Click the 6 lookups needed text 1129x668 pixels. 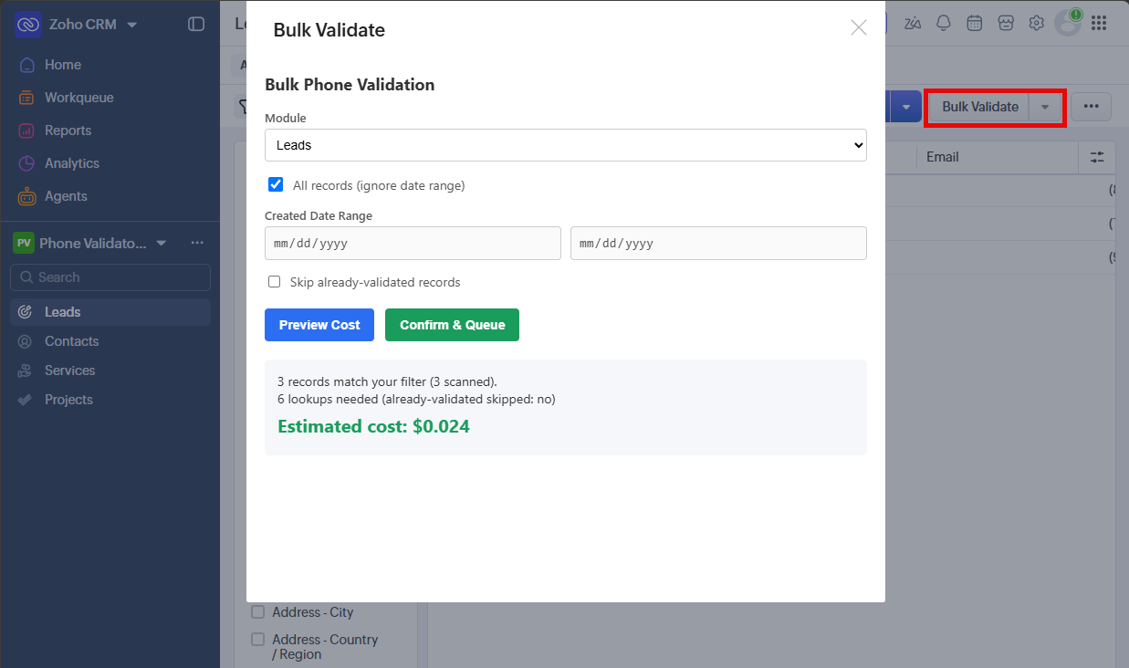coord(416,399)
